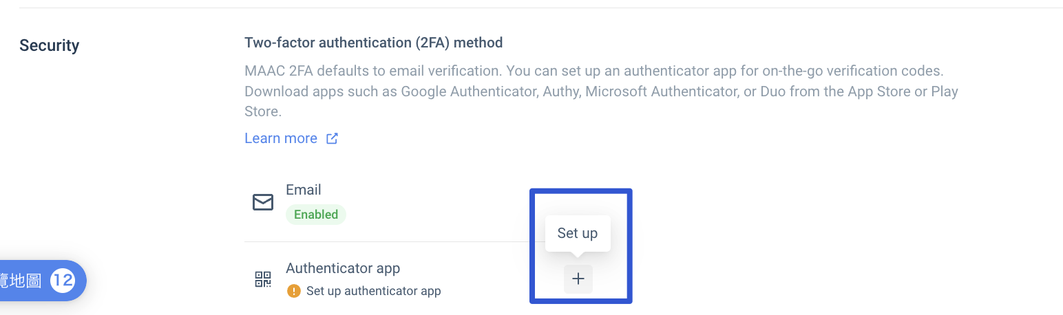Click the 'Set up authenticator app' warning text
The image size is (1063, 315).
coord(373,291)
